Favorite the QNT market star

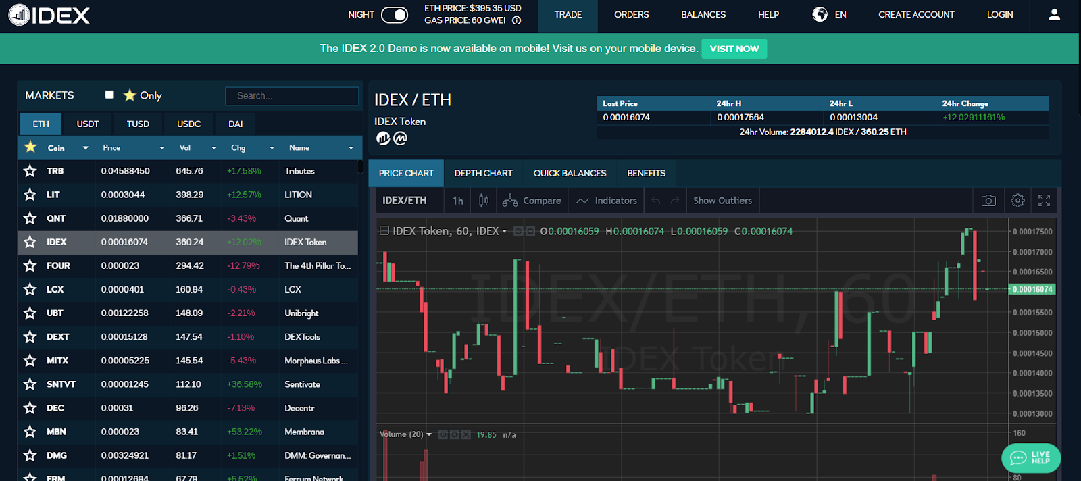pos(30,218)
